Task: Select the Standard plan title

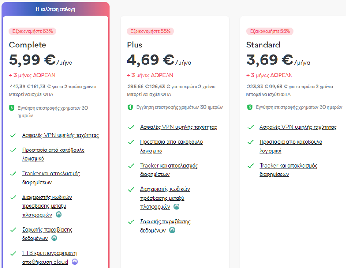Action: click(263, 45)
